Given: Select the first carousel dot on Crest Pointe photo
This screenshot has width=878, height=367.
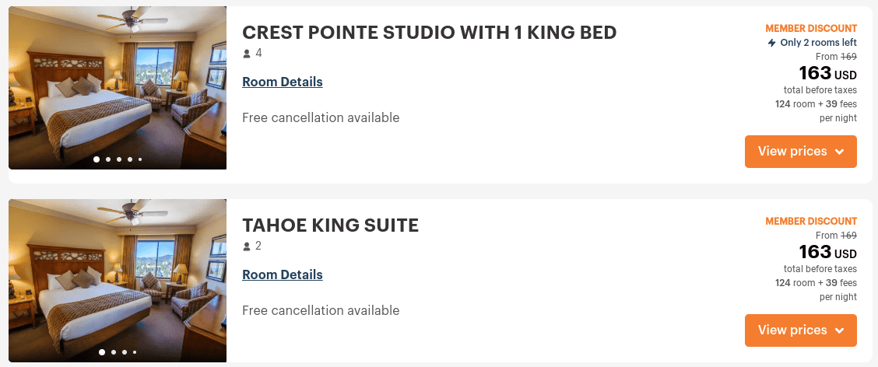Looking at the screenshot, I should point(97,159).
